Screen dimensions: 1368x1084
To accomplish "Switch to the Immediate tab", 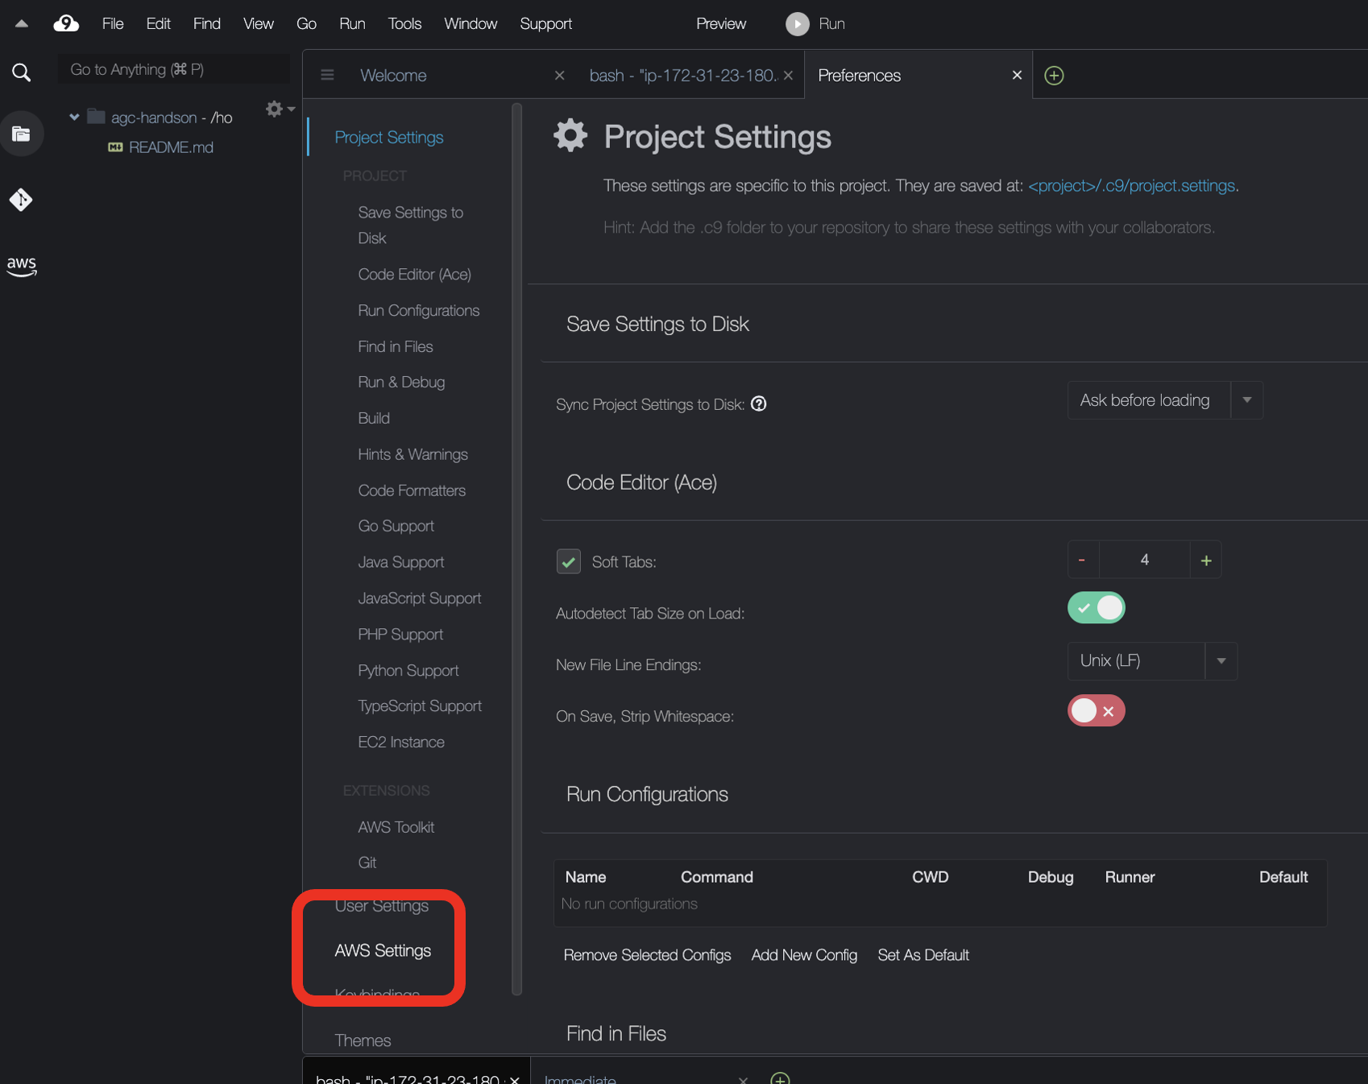I will pyautogui.click(x=580, y=1079).
